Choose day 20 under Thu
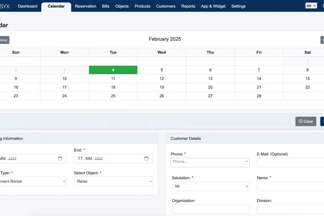This screenshot has width=324, height=216. (210, 87)
